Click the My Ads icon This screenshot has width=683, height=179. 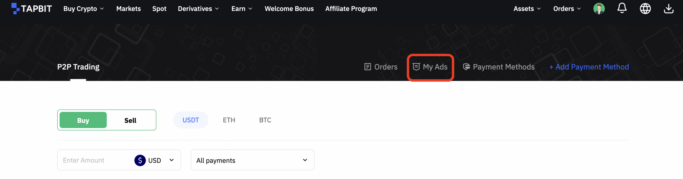pos(416,67)
